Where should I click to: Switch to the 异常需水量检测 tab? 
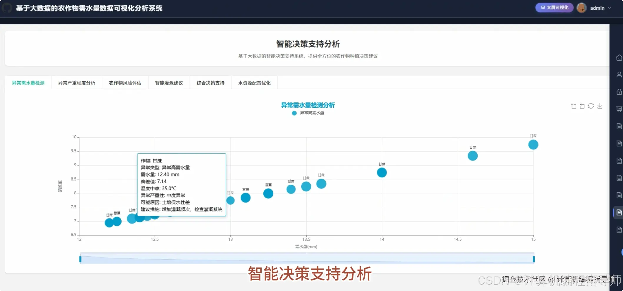coord(28,83)
